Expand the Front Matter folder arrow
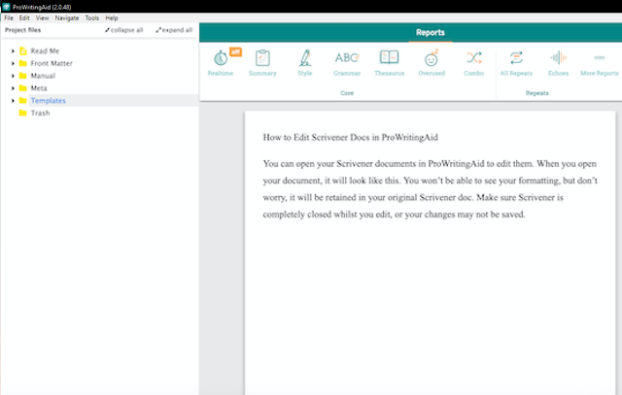This screenshot has width=622, height=395. click(x=12, y=63)
